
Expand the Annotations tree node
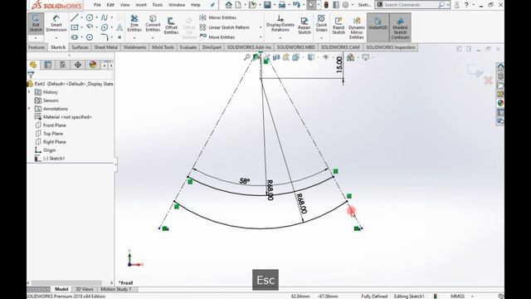tap(29, 109)
